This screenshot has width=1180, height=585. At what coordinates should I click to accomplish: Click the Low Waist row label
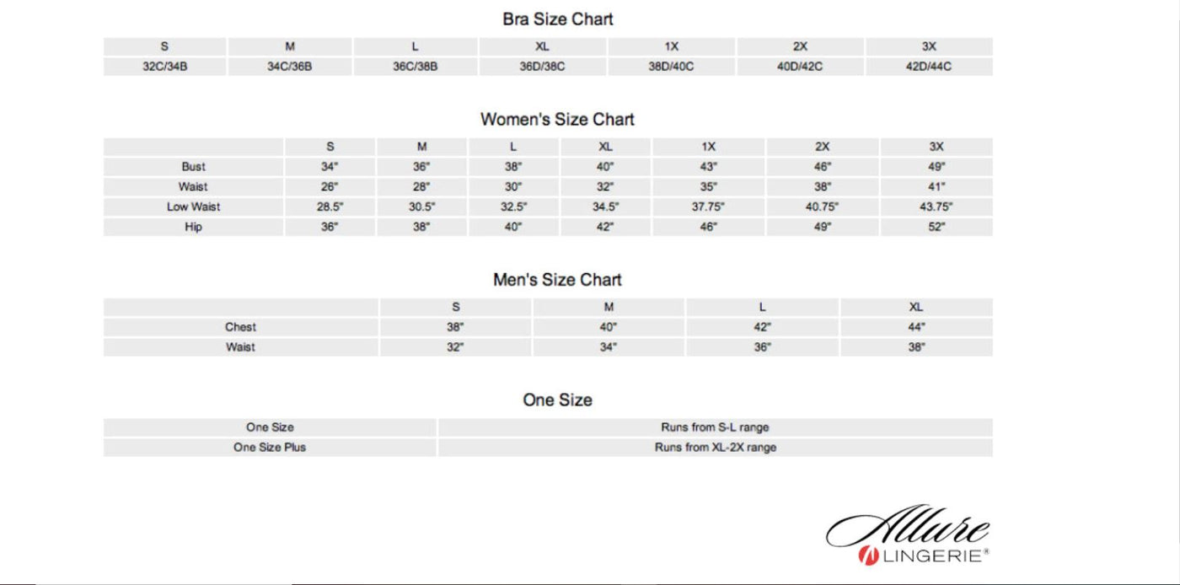click(193, 207)
